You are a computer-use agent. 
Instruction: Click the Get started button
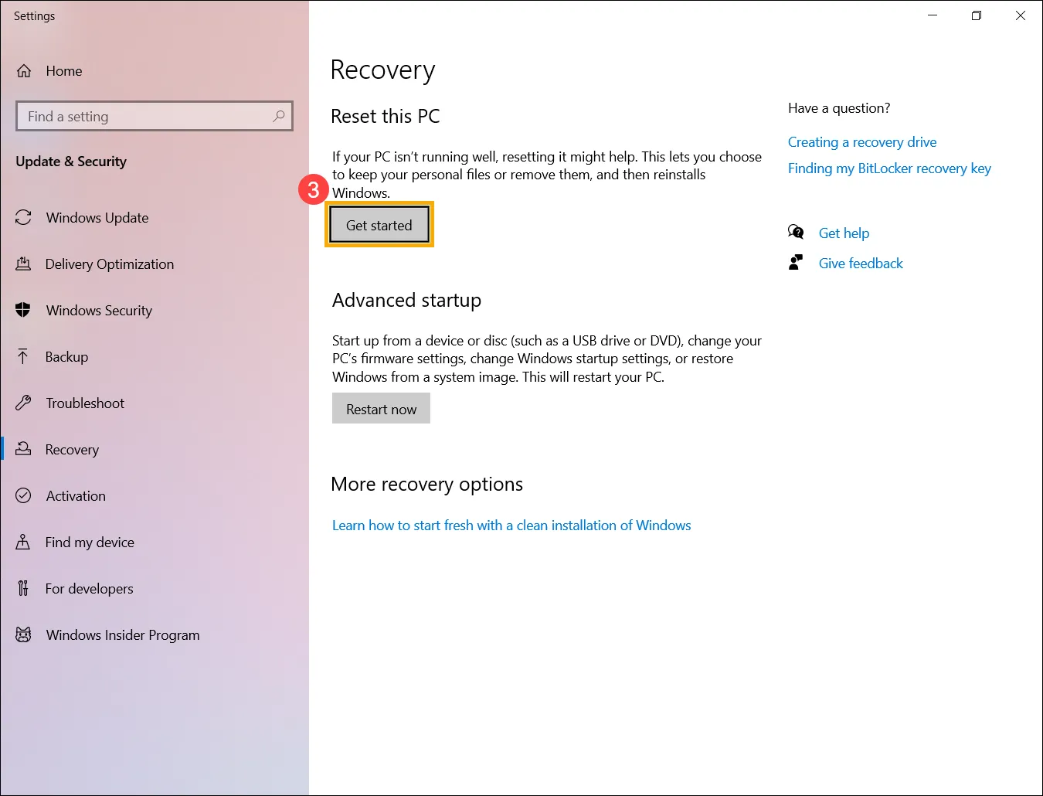point(379,225)
